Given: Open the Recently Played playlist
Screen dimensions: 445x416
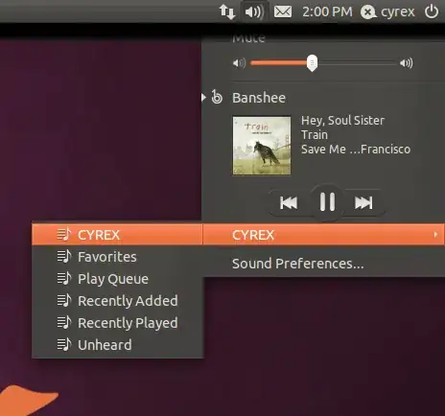Looking at the screenshot, I should tap(117, 323).
